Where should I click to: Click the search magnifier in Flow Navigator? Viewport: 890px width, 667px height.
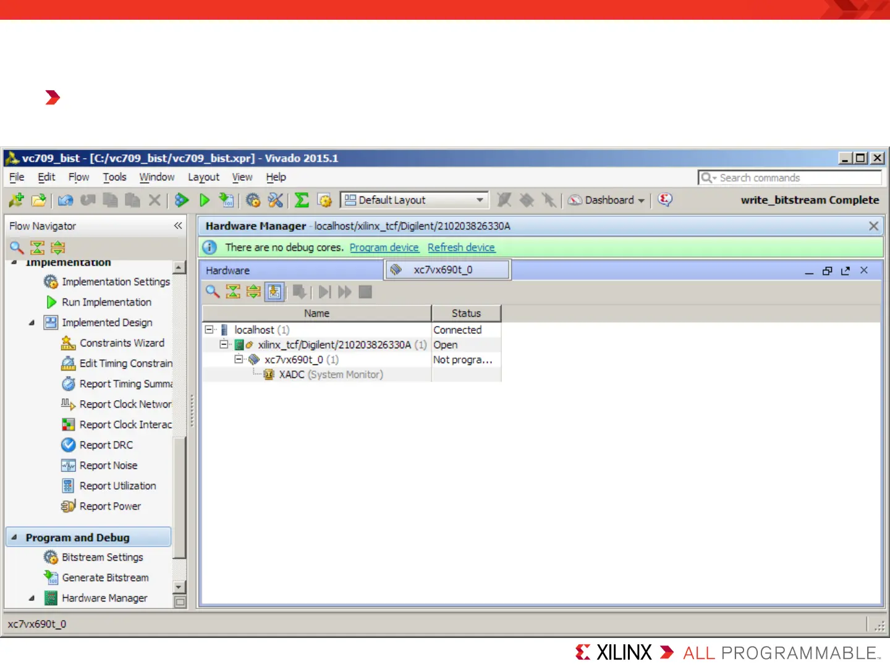pos(17,248)
